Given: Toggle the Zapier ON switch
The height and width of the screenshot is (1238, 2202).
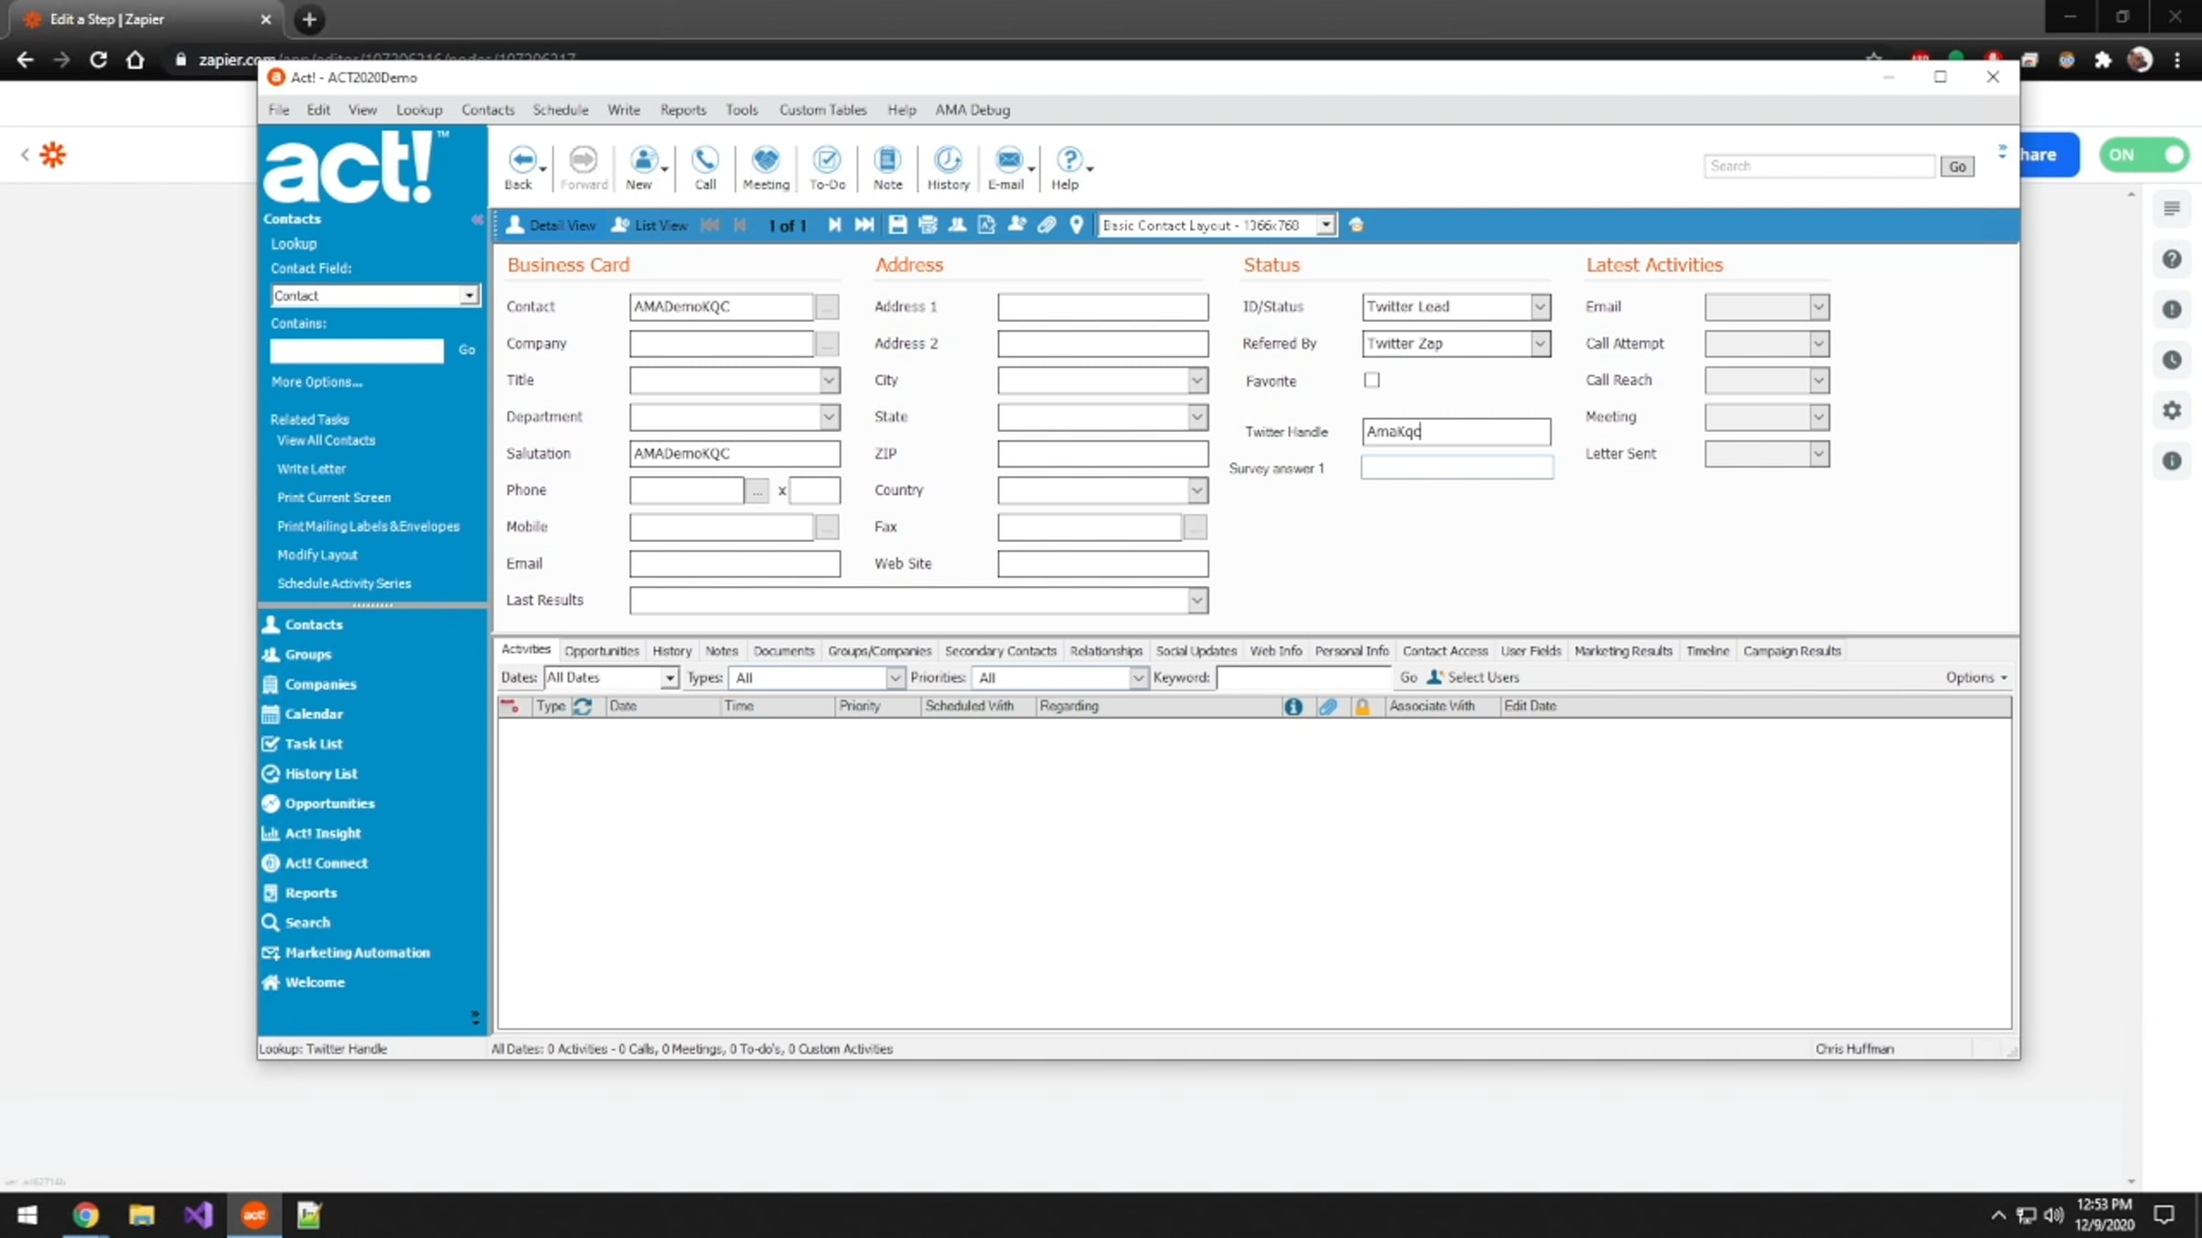Looking at the screenshot, I should pyautogui.click(x=2144, y=155).
